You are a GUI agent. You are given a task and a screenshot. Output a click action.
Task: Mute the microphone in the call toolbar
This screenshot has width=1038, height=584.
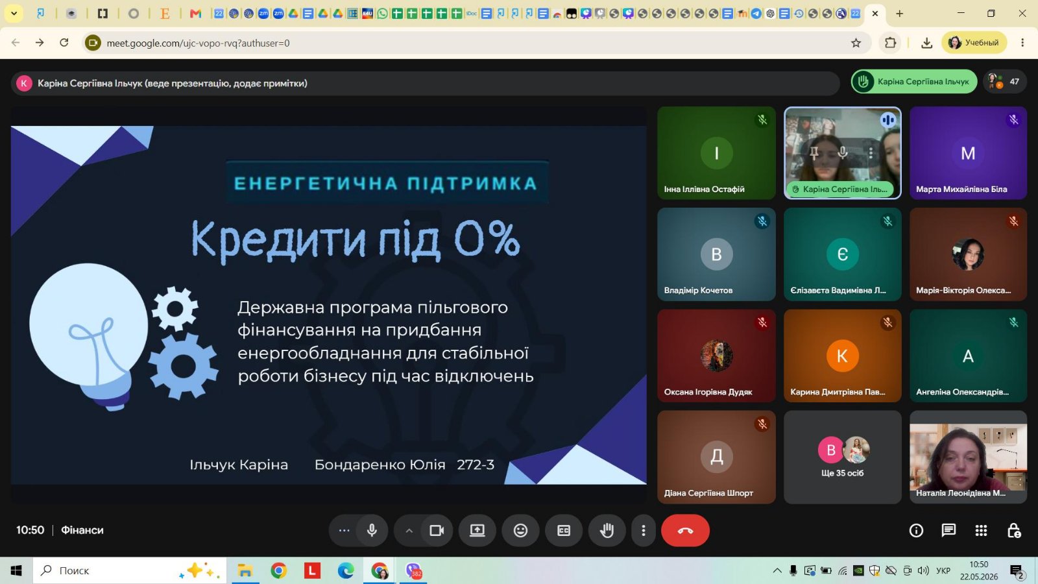tap(372, 531)
